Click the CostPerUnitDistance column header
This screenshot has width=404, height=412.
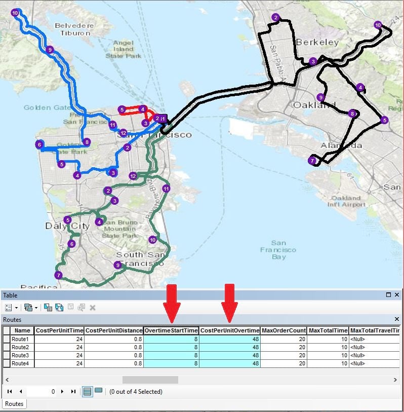coord(114,330)
